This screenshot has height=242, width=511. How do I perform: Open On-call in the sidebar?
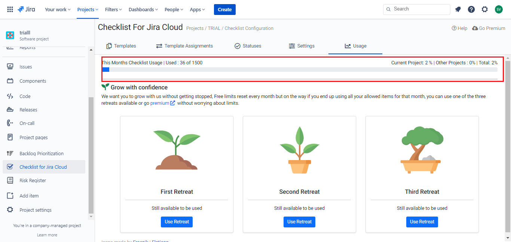coord(27,123)
